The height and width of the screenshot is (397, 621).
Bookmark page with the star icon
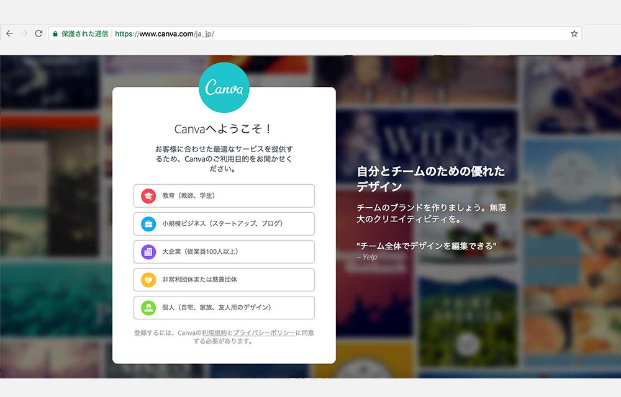tap(574, 33)
